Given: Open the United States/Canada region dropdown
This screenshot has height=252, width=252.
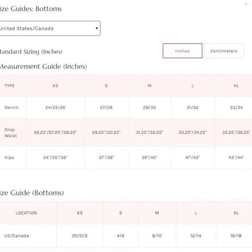Looking at the screenshot, I should [50, 28].
